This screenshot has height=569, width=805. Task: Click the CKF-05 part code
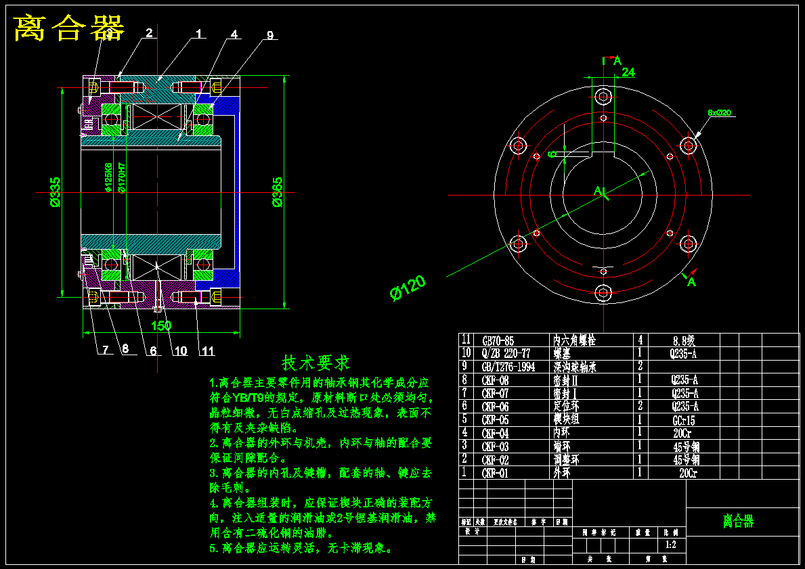click(496, 420)
